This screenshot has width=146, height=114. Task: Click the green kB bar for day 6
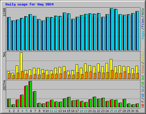click(x=31, y=94)
